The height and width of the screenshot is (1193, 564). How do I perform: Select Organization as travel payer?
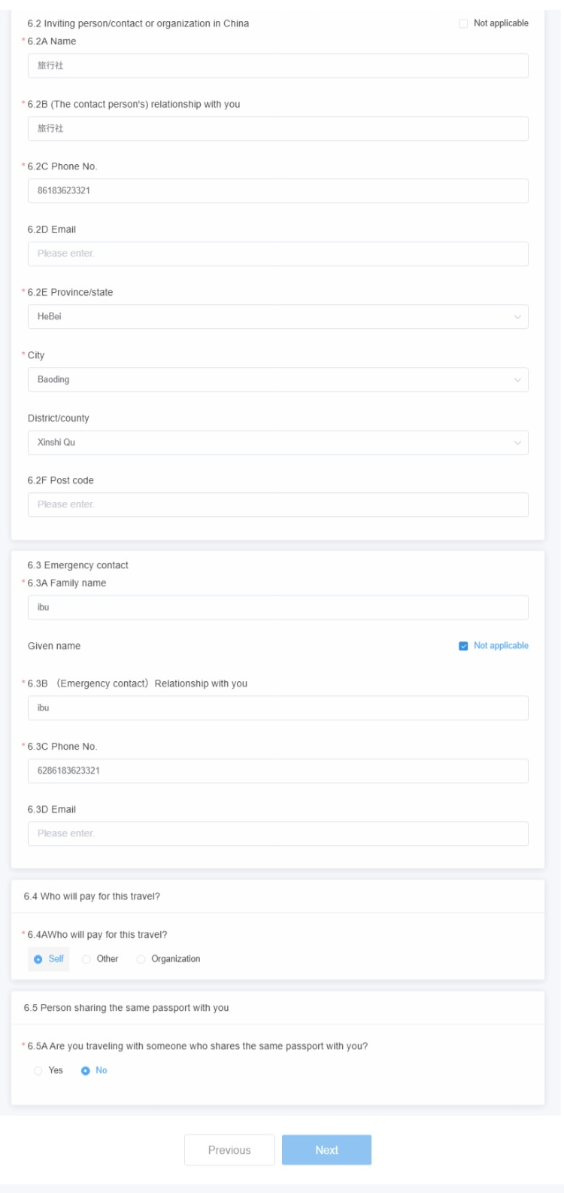141,959
